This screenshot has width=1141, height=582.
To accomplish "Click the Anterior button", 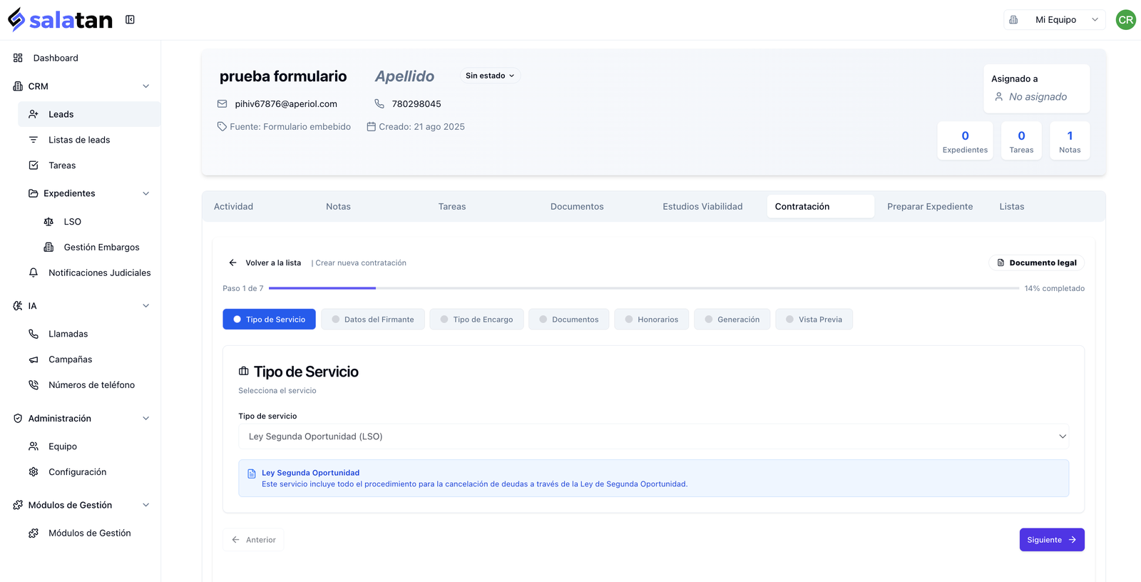I will [x=254, y=540].
